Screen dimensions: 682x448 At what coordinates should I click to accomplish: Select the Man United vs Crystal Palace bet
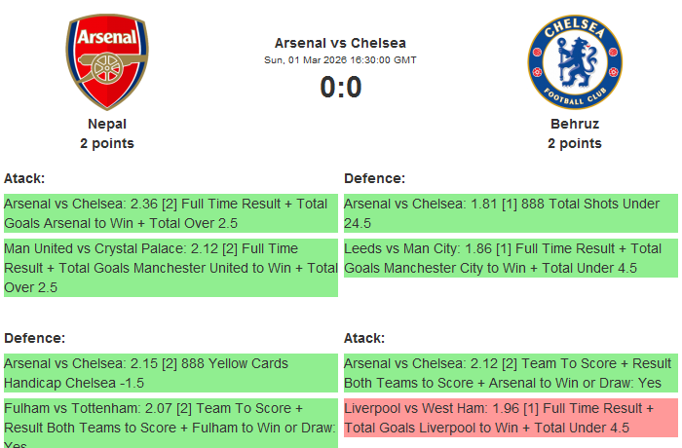coord(170,268)
